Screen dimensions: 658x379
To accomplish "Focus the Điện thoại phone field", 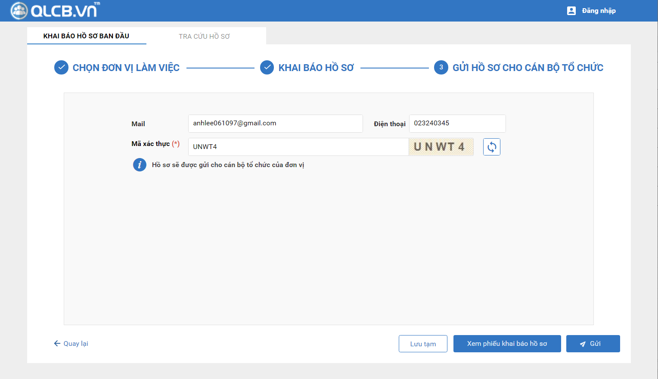I will click(457, 124).
